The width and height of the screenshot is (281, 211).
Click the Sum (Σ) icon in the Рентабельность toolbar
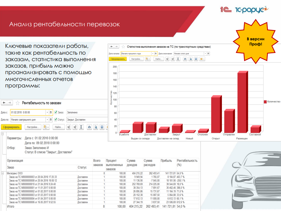tap(81, 127)
